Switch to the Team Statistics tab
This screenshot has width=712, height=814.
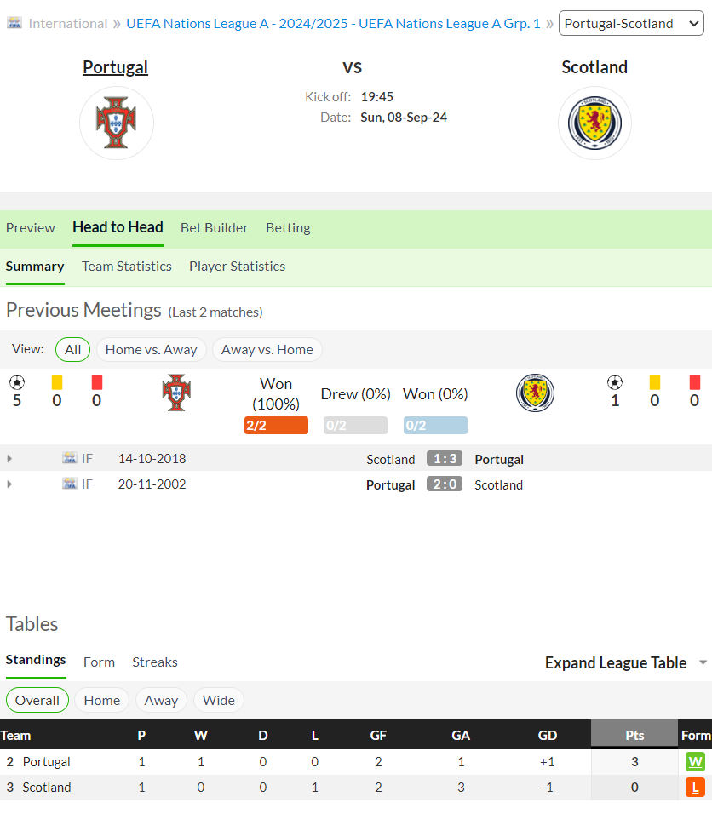tap(127, 267)
